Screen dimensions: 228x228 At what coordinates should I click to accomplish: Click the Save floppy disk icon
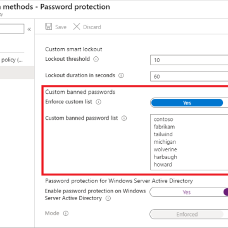(x=48, y=27)
